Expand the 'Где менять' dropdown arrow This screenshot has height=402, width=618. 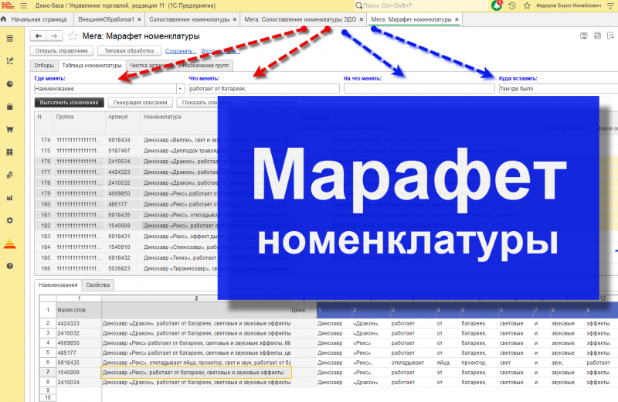[x=181, y=89]
